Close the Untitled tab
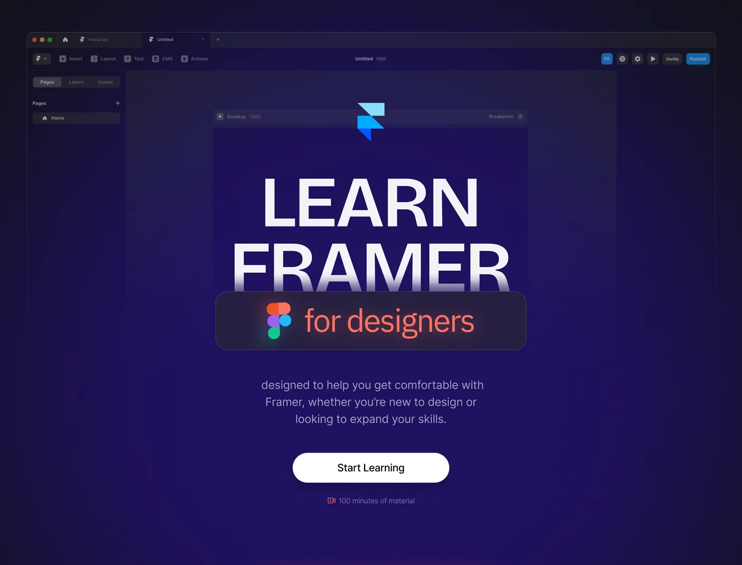The height and width of the screenshot is (565, 742). point(202,40)
